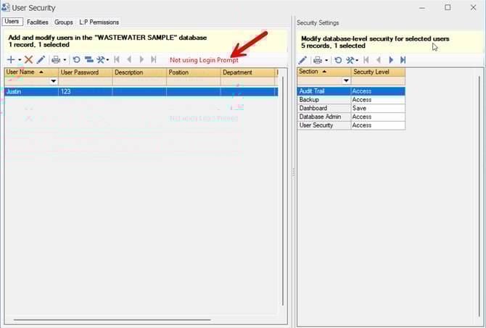Jump to last record in Security Settings

[403, 59]
